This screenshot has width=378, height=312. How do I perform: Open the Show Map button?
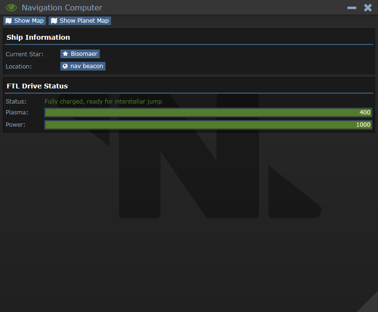25,21
